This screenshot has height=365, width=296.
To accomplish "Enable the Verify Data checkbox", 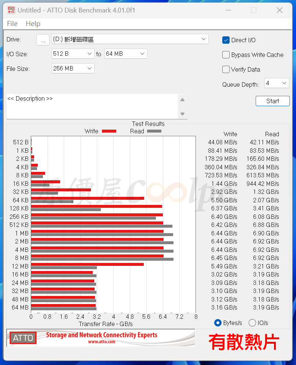I will click(x=226, y=69).
